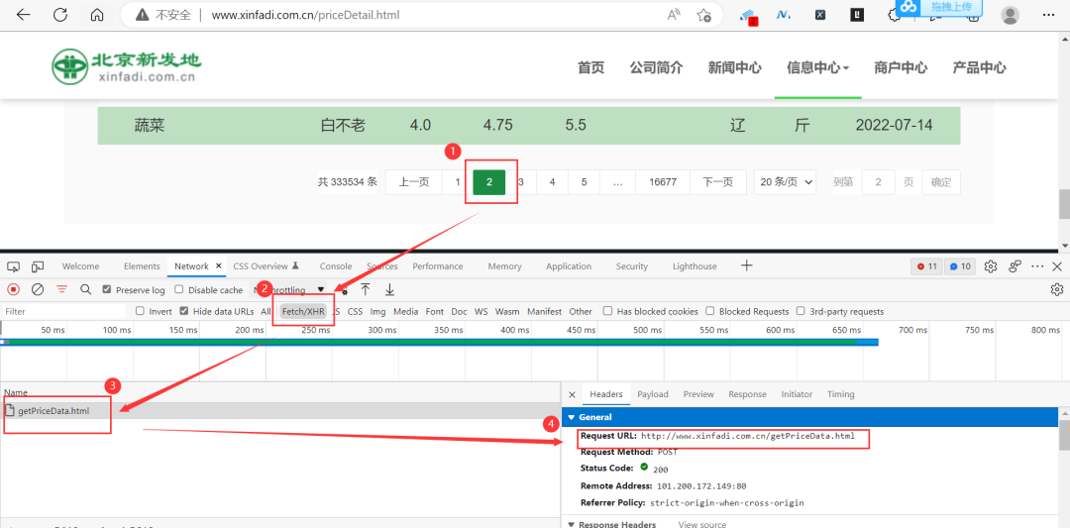1070x528 pixels.
Task: Check the Blocked Requests checkbox
Action: pyautogui.click(x=709, y=311)
